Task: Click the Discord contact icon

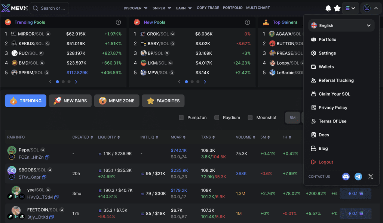Action: [x=346, y=176]
